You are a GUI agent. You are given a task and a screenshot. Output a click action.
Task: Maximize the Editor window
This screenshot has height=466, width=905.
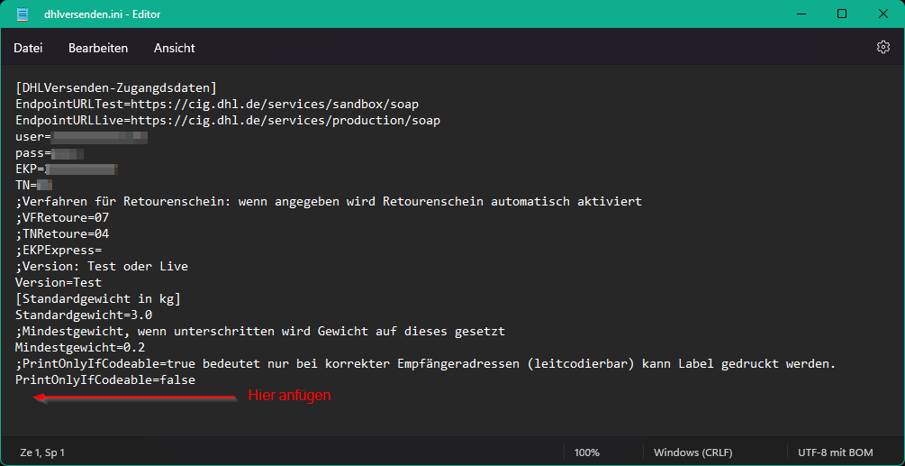(841, 14)
